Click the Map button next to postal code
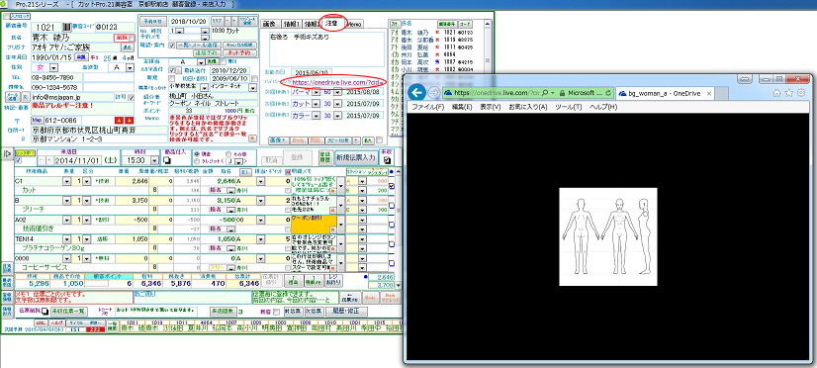The width and height of the screenshot is (817, 368). (37, 120)
